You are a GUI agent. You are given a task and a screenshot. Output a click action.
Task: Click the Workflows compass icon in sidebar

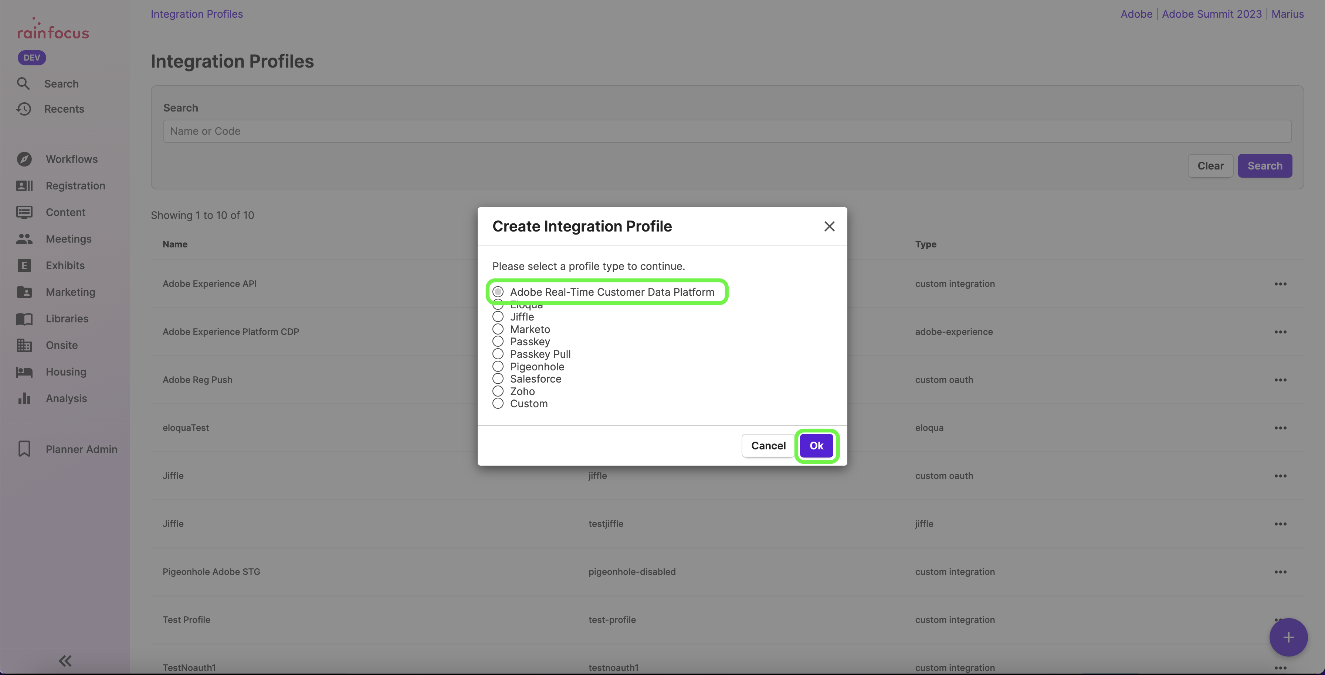(24, 159)
